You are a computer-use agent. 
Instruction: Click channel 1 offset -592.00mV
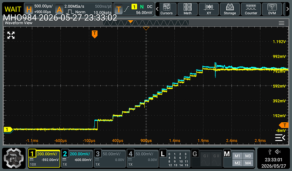click(x=50, y=160)
